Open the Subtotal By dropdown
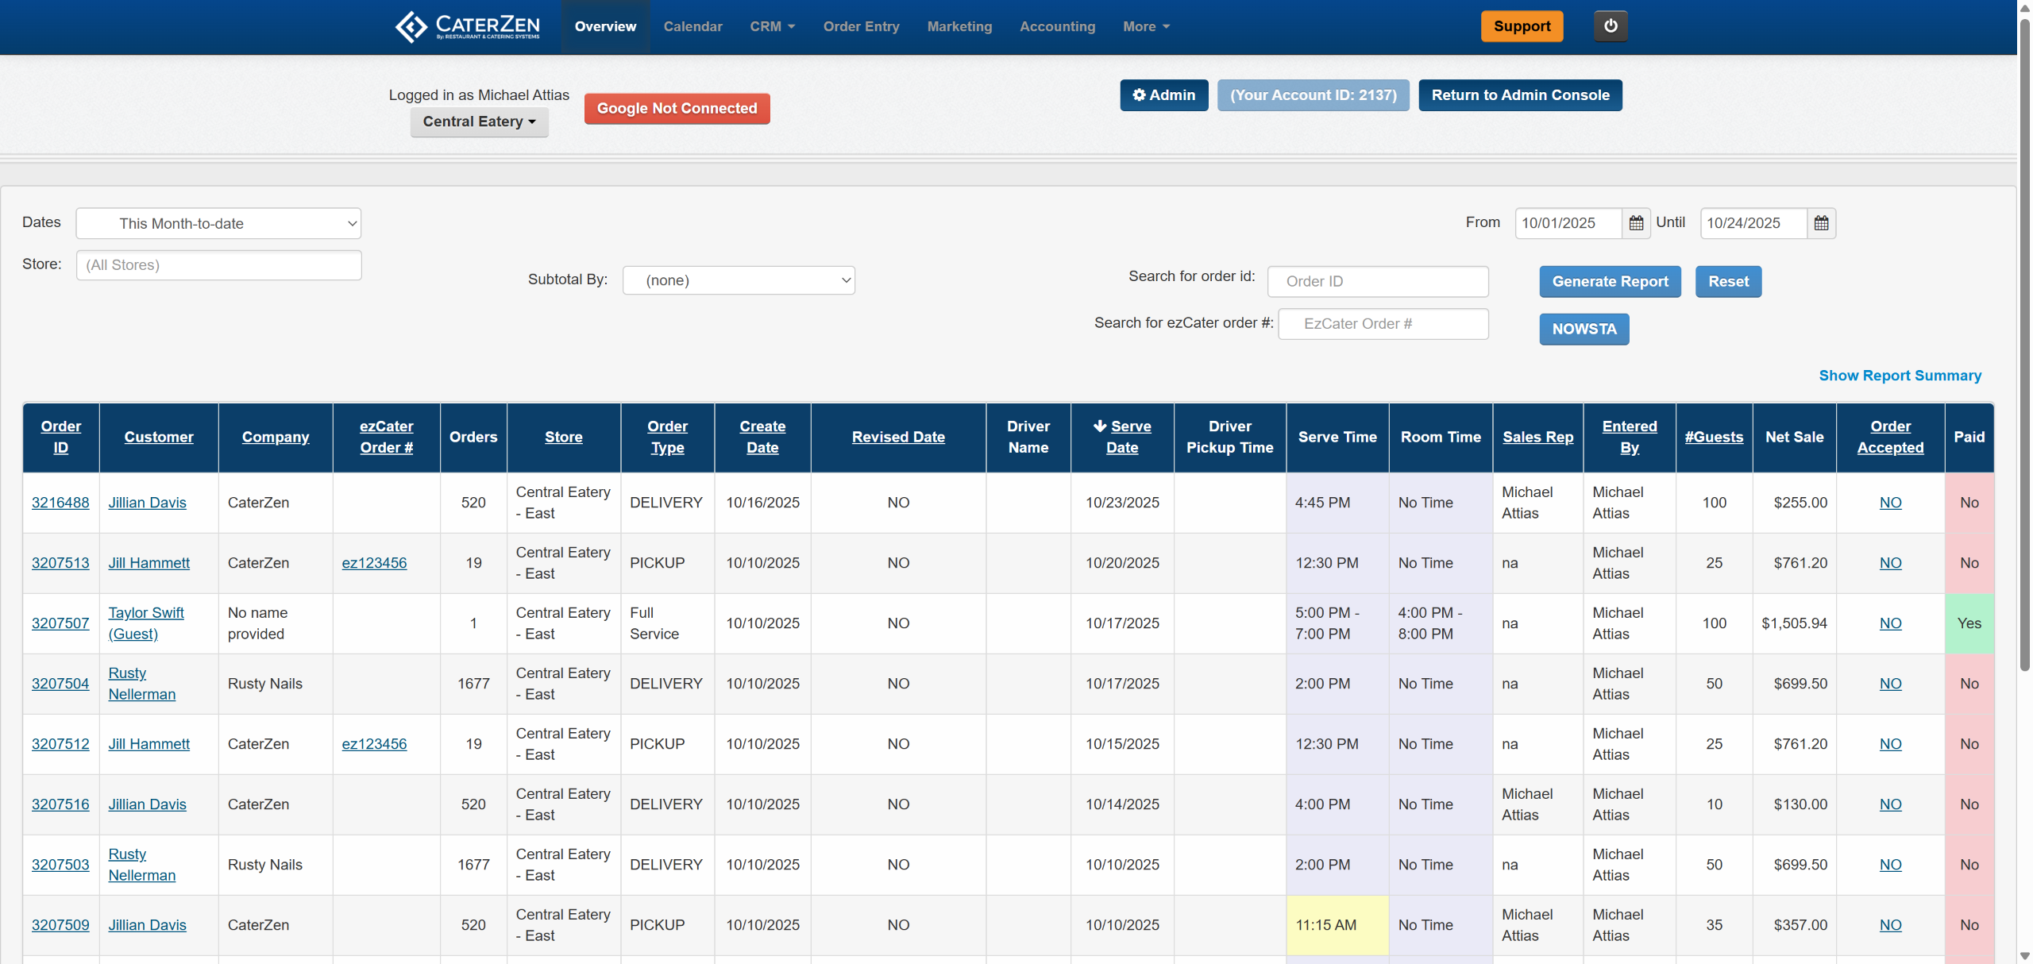2033x964 pixels. click(739, 280)
